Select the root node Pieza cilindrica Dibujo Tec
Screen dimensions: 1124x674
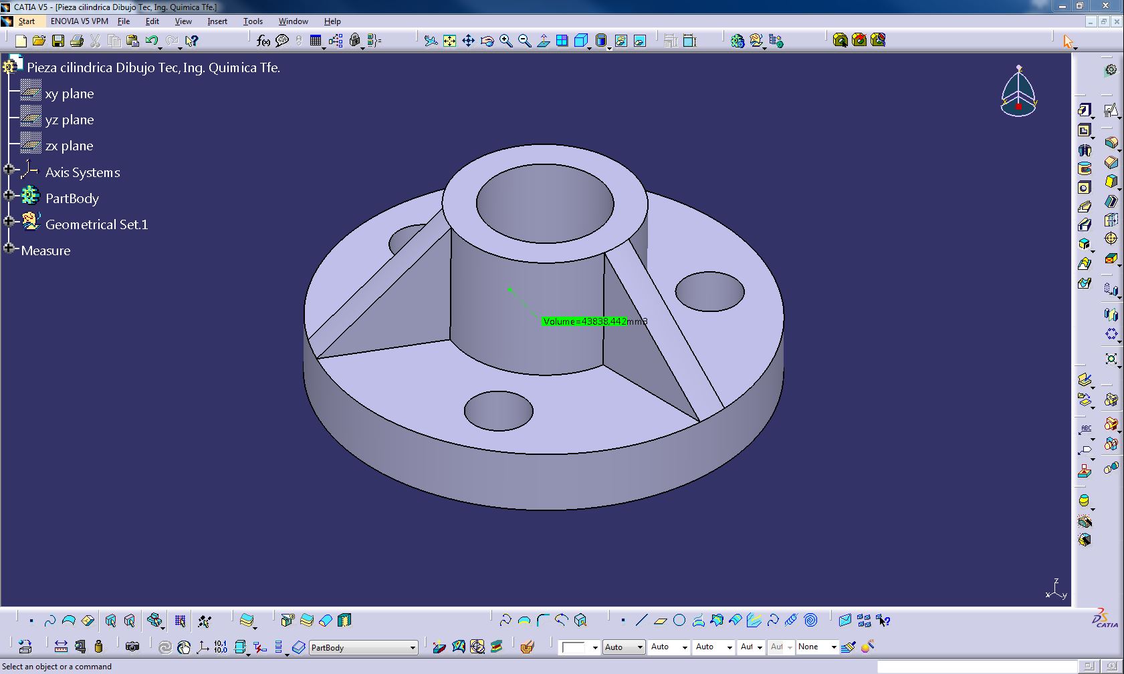[x=153, y=67]
